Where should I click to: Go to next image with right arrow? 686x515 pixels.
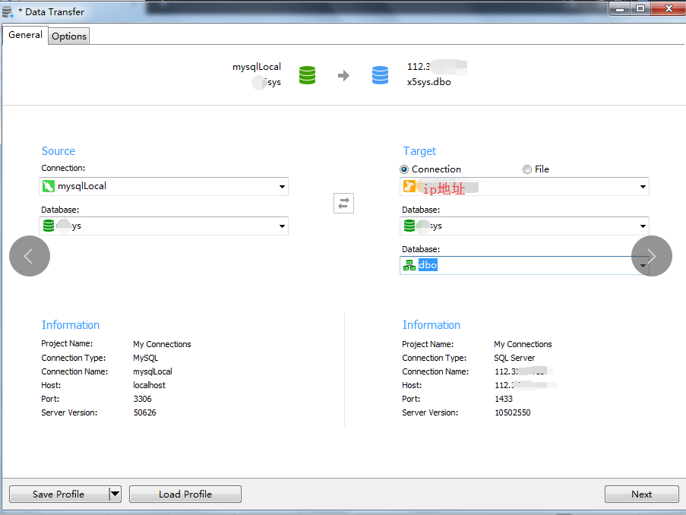pyautogui.click(x=652, y=256)
